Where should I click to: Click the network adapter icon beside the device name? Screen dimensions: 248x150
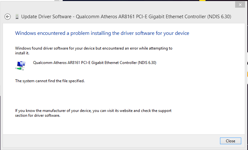[x=20, y=65]
